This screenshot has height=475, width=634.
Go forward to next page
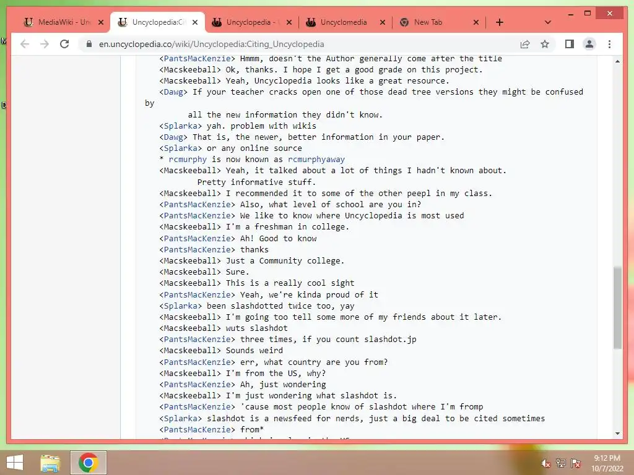tap(45, 44)
